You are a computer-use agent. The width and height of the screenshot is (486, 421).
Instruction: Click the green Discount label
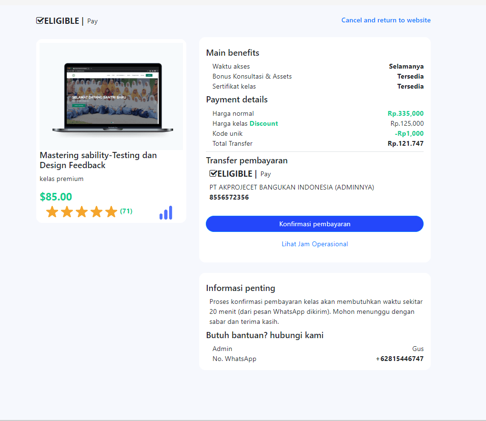[x=263, y=123]
